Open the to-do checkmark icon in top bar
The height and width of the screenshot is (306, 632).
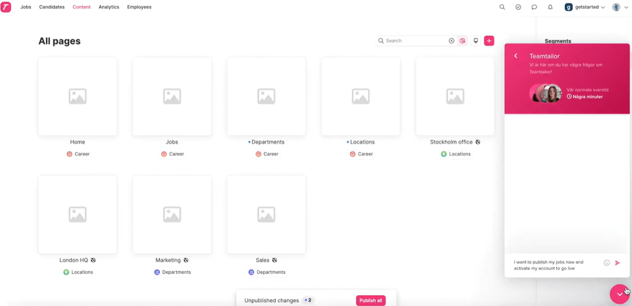[x=518, y=7]
